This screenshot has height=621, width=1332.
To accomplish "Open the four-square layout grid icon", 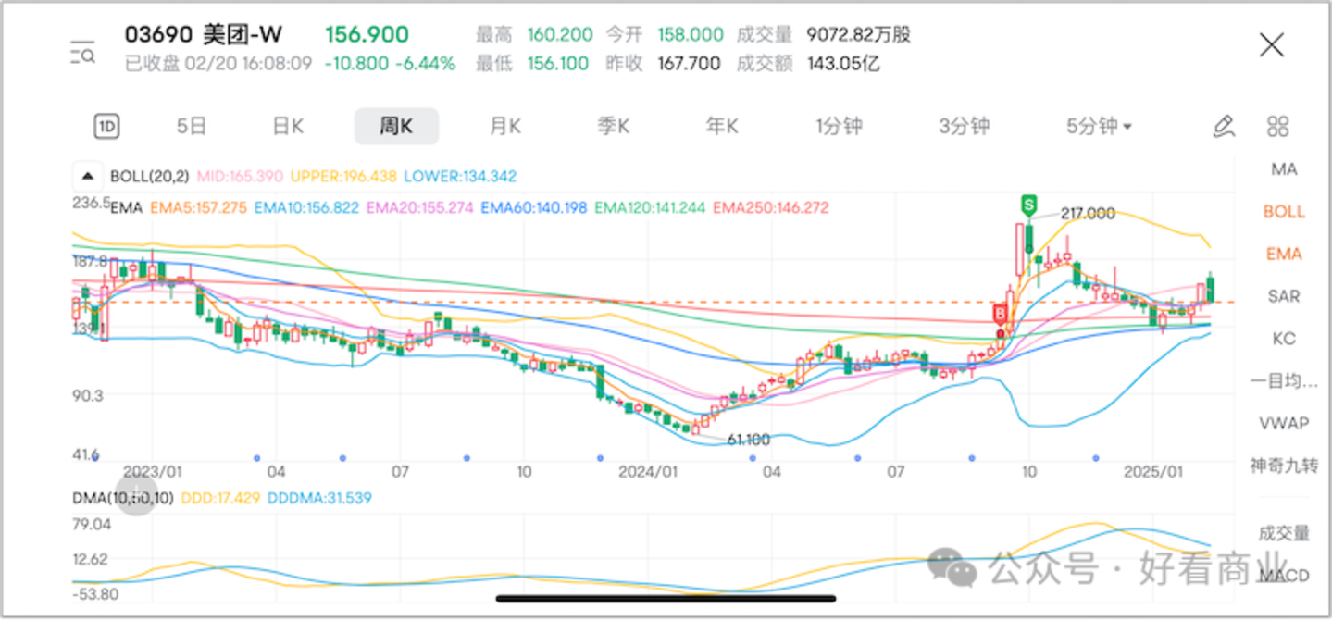I will (1278, 127).
